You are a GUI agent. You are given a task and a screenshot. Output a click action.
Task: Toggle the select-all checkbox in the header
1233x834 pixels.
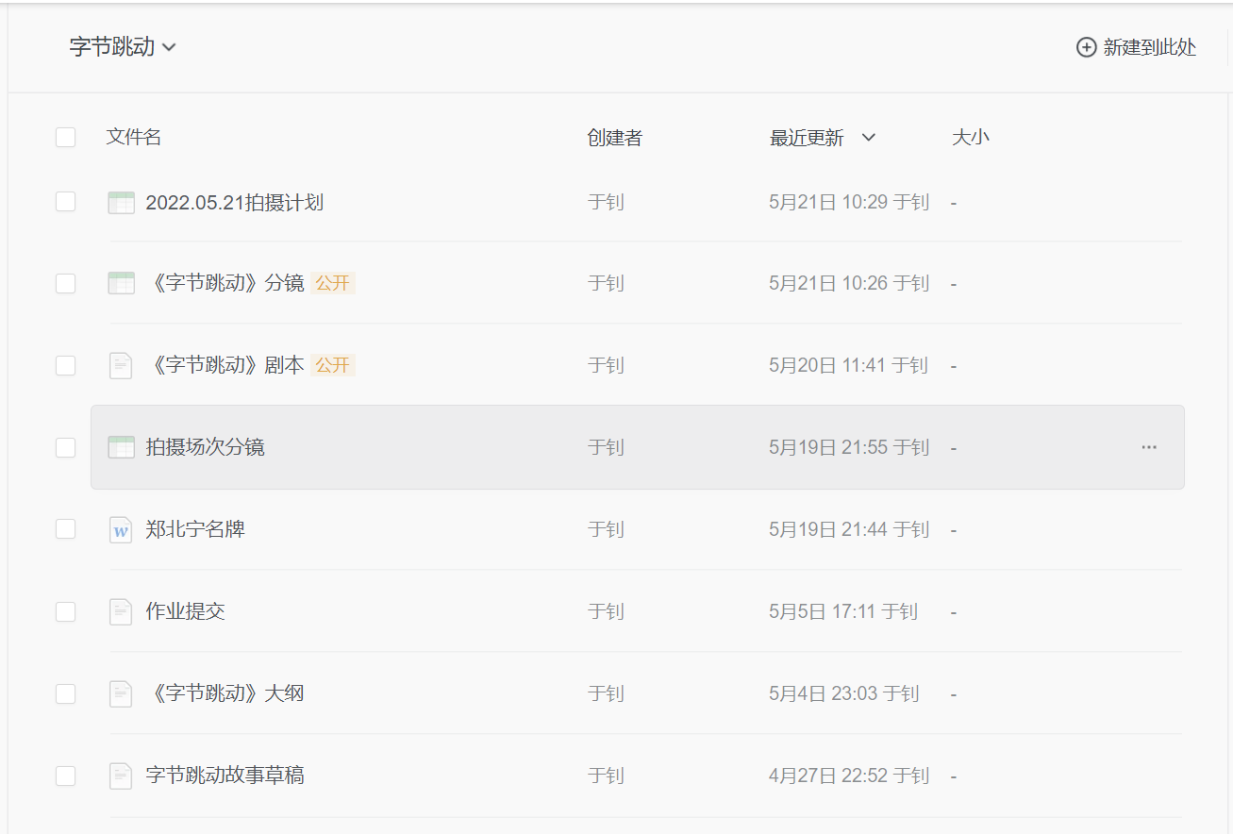65,138
